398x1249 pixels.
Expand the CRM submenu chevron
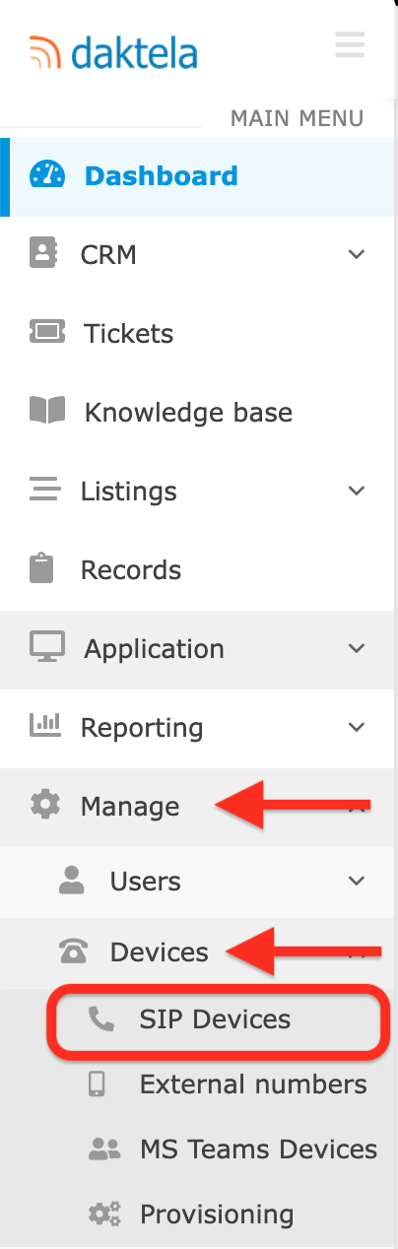click(357, 254)
